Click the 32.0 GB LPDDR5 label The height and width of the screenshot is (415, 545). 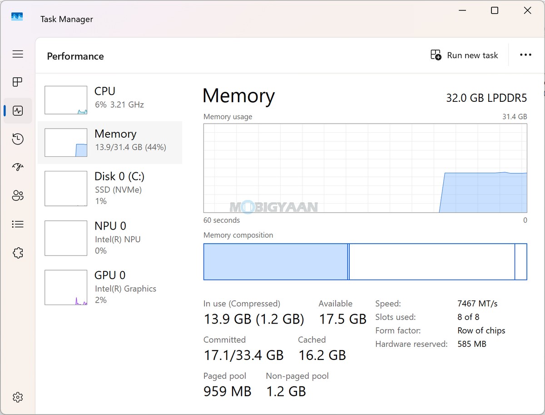pyautogui.click(x=486, y=98)
